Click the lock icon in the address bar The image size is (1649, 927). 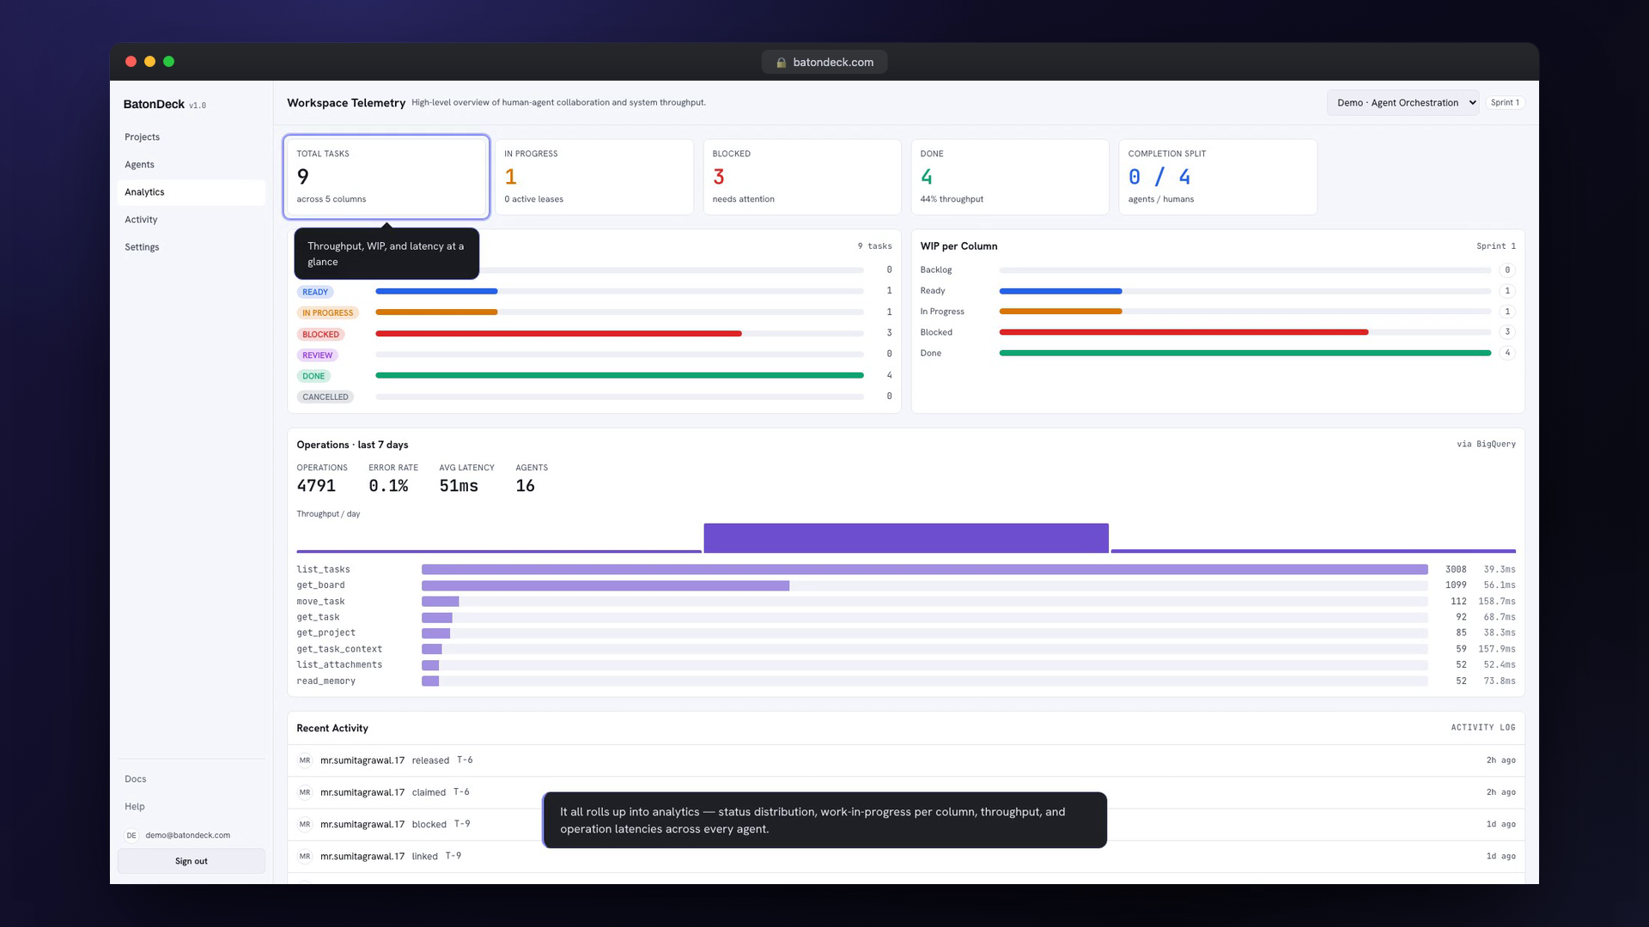pos(782,63)
